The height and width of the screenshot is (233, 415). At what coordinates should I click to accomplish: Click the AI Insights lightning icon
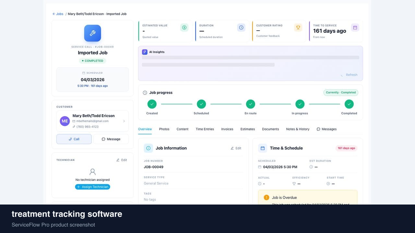pos(145,52)
